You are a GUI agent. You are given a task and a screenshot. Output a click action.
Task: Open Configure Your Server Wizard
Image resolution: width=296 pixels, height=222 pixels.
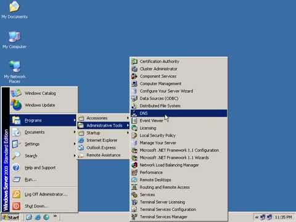click(x=179, y=91)
